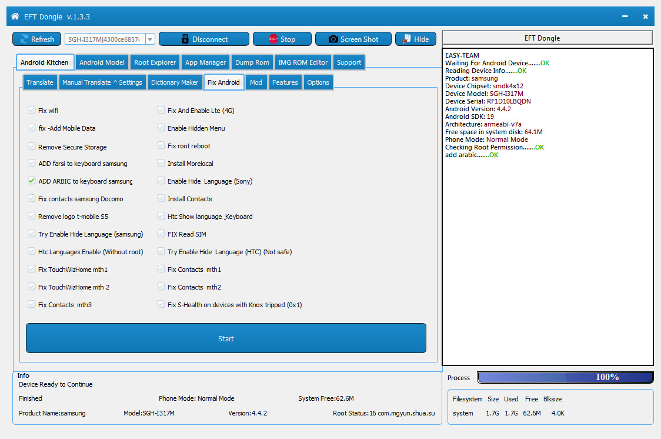Check Enable Hide Language (Sony)
Image resolution: width=661 pixels, height=439 pixels.
click(161, 181)
